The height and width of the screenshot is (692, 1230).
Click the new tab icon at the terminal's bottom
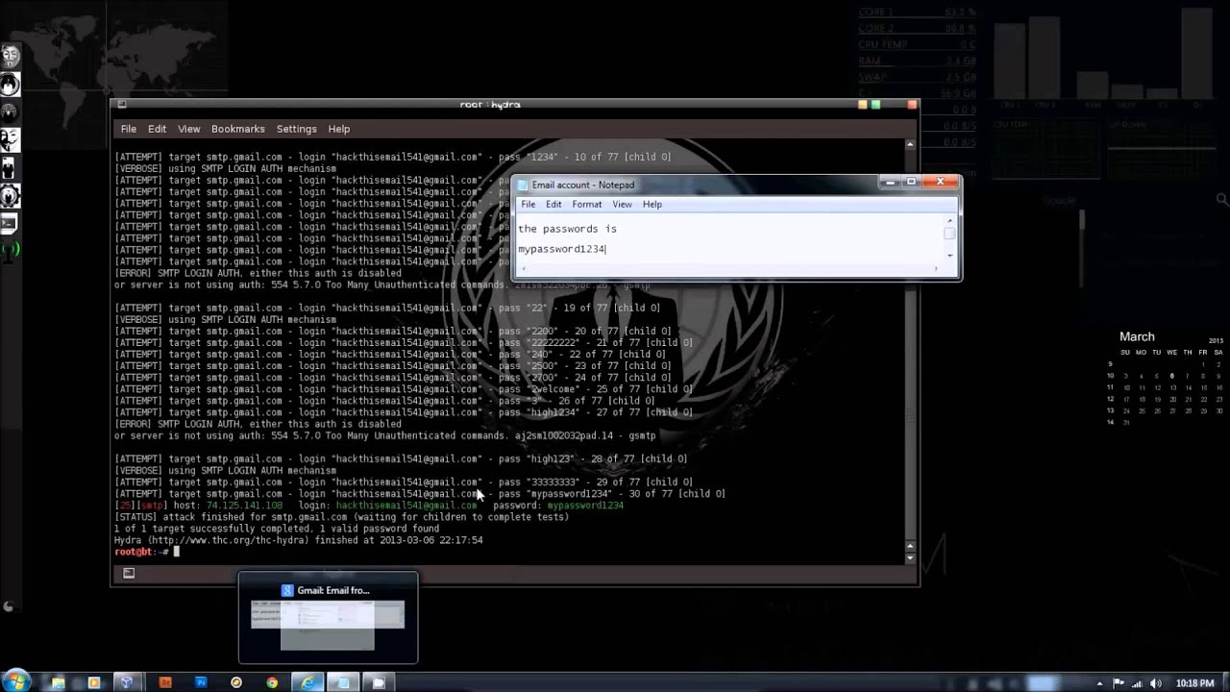(x=128, y=573)
